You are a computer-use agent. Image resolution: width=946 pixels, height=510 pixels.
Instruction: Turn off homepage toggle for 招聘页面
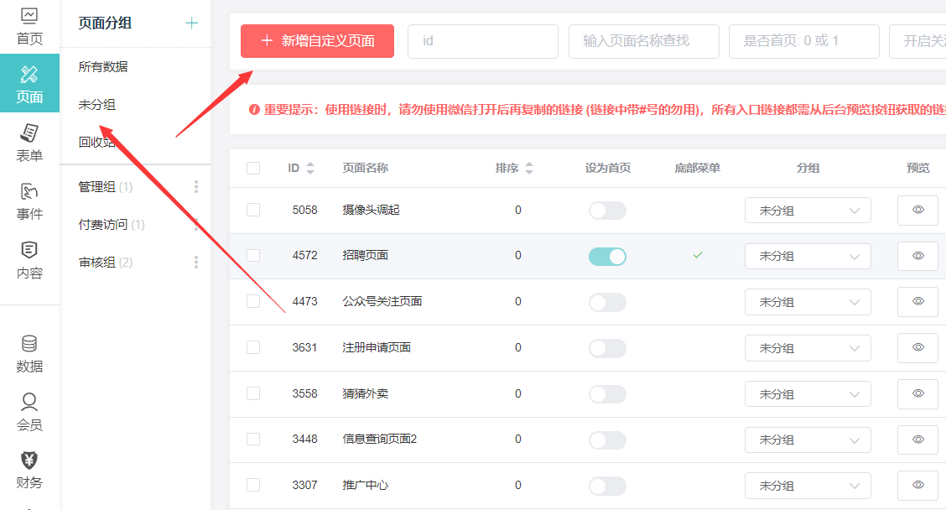pos(607,256)
